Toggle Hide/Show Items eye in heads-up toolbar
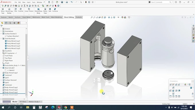Viewport: 195px width, 110px height. pyautogui.click(x=118, y=17)
